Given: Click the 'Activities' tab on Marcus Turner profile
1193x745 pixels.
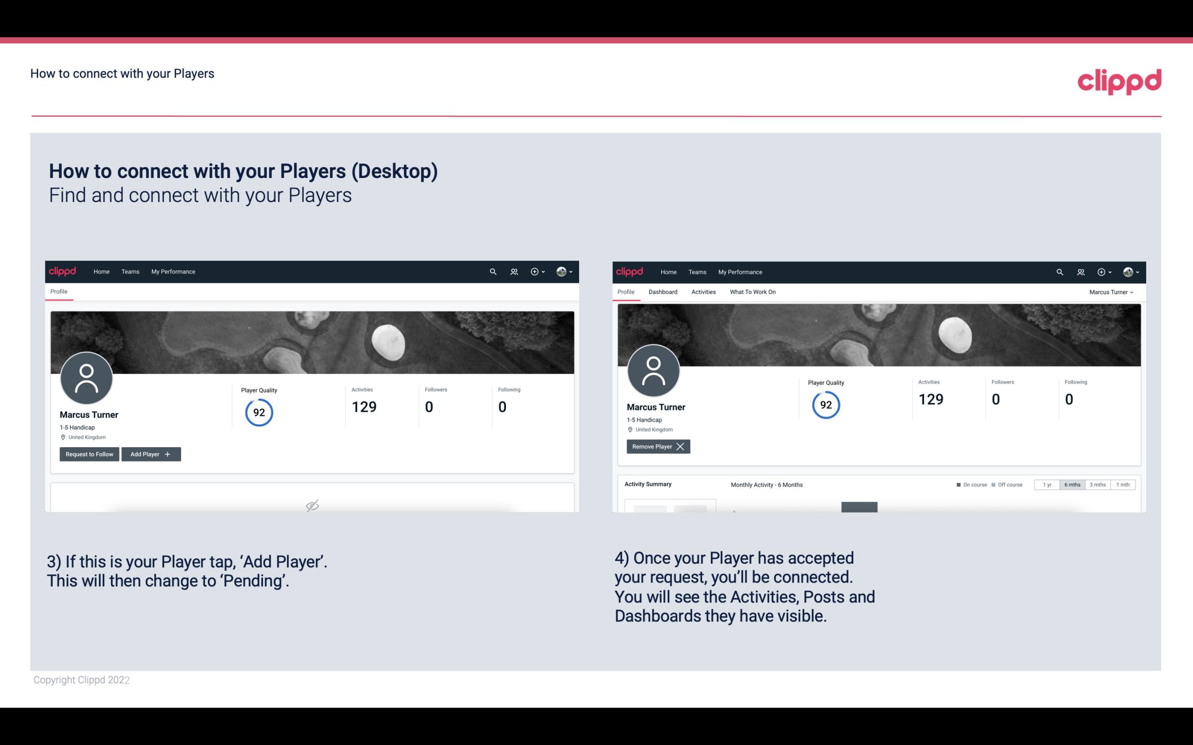Looking at the screenshot, I should click(704, 292).
